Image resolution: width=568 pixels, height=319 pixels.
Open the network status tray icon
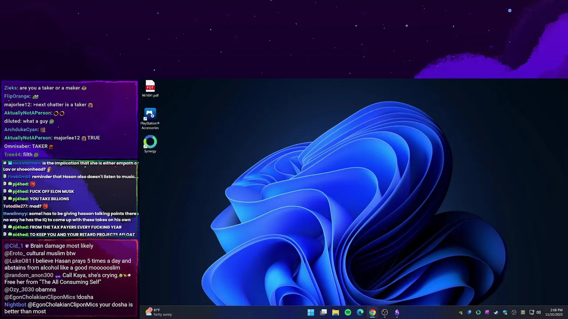(532, 312)
